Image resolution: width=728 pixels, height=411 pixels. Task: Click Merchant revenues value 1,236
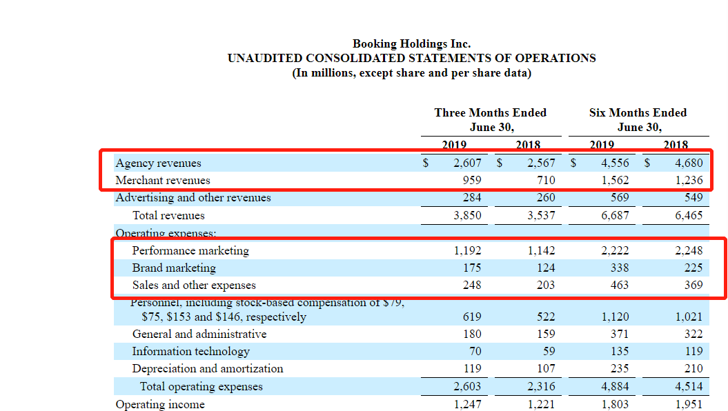point(689,181)
